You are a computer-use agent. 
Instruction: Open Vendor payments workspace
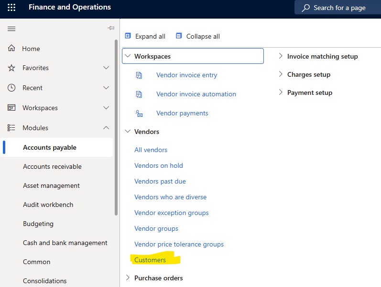click(182, 113)
